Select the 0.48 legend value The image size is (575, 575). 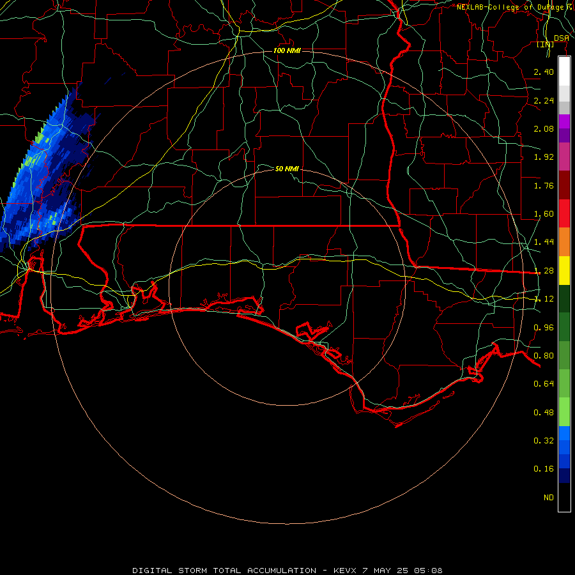[544, 413]
